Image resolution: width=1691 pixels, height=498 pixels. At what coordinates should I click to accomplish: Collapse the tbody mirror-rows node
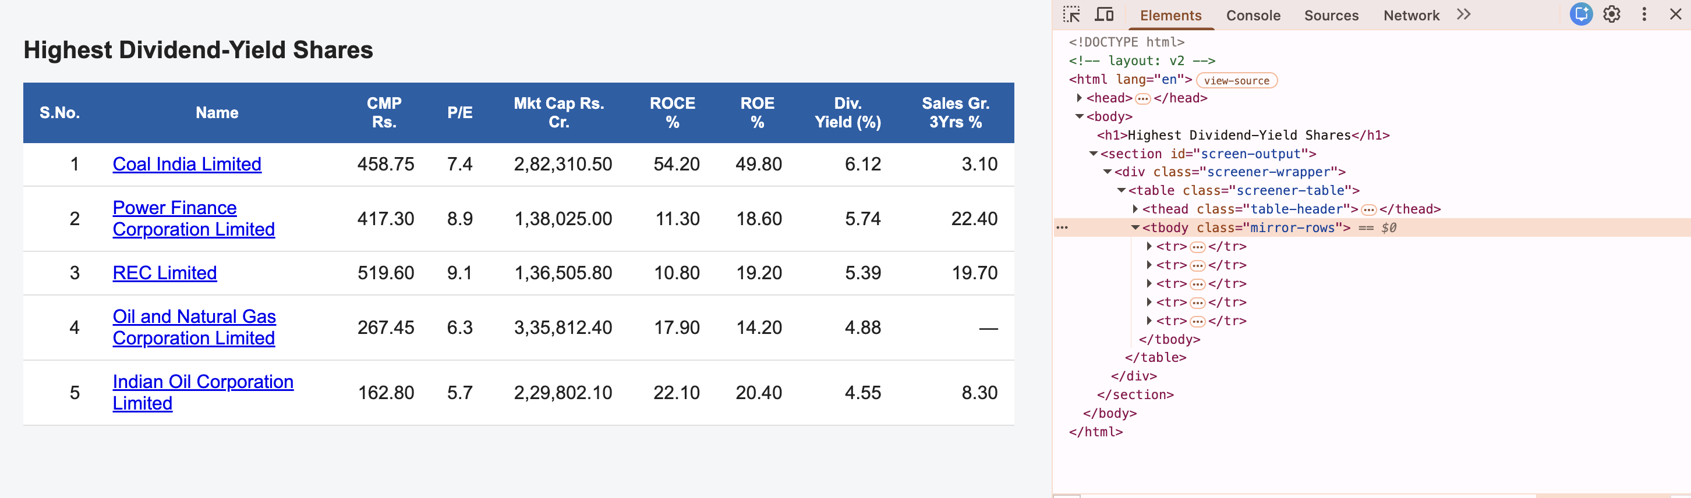coord(1135,227)
